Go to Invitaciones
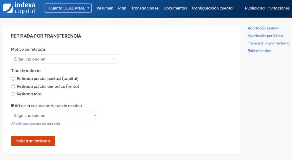292x160 pixels. click(x=278, y=8)
